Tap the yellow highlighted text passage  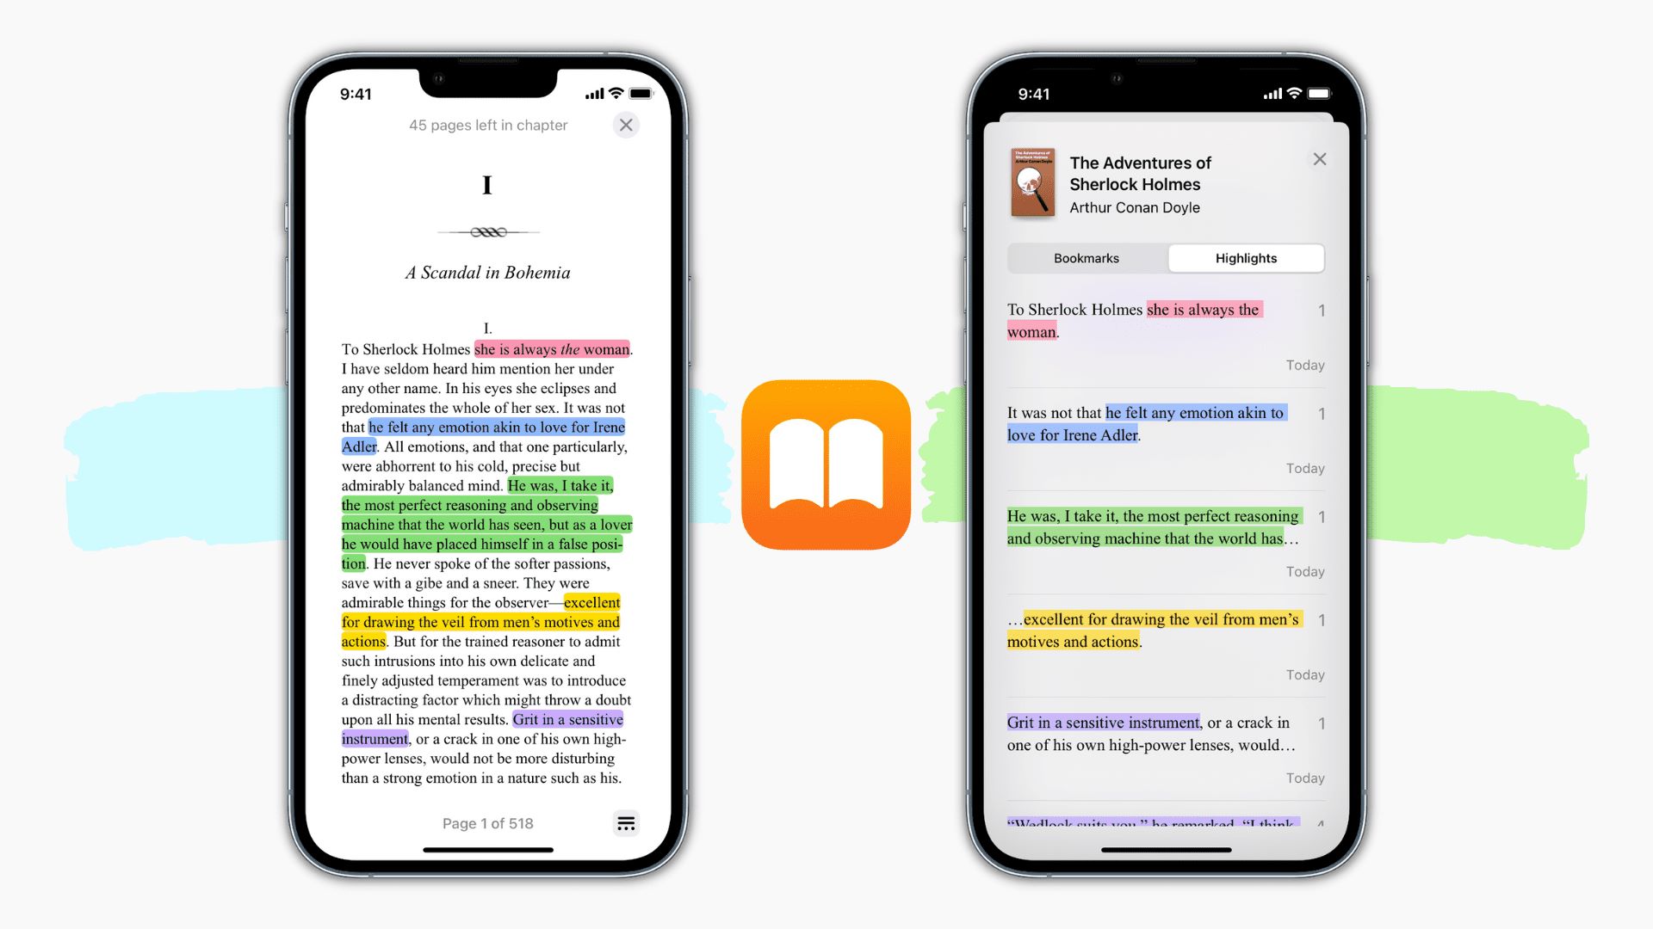tap(480, 622)
